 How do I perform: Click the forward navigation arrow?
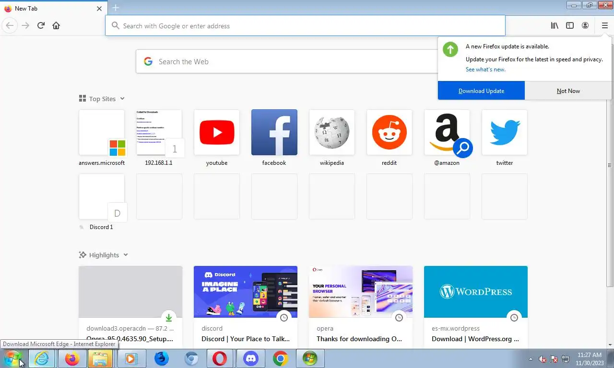[25, 25]
